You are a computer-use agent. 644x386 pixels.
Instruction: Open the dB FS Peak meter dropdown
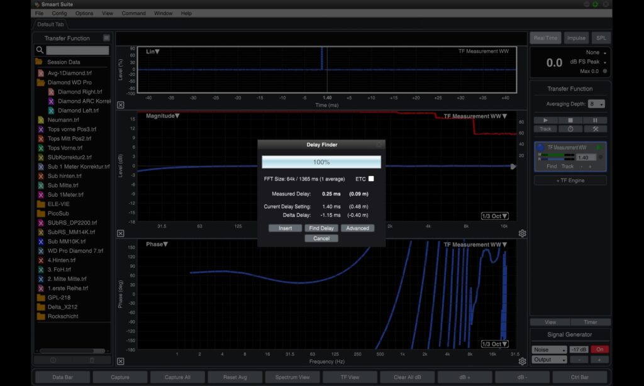(588, 62)
